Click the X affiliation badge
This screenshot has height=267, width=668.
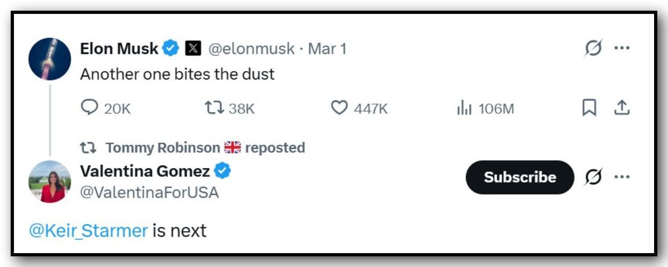193,49
